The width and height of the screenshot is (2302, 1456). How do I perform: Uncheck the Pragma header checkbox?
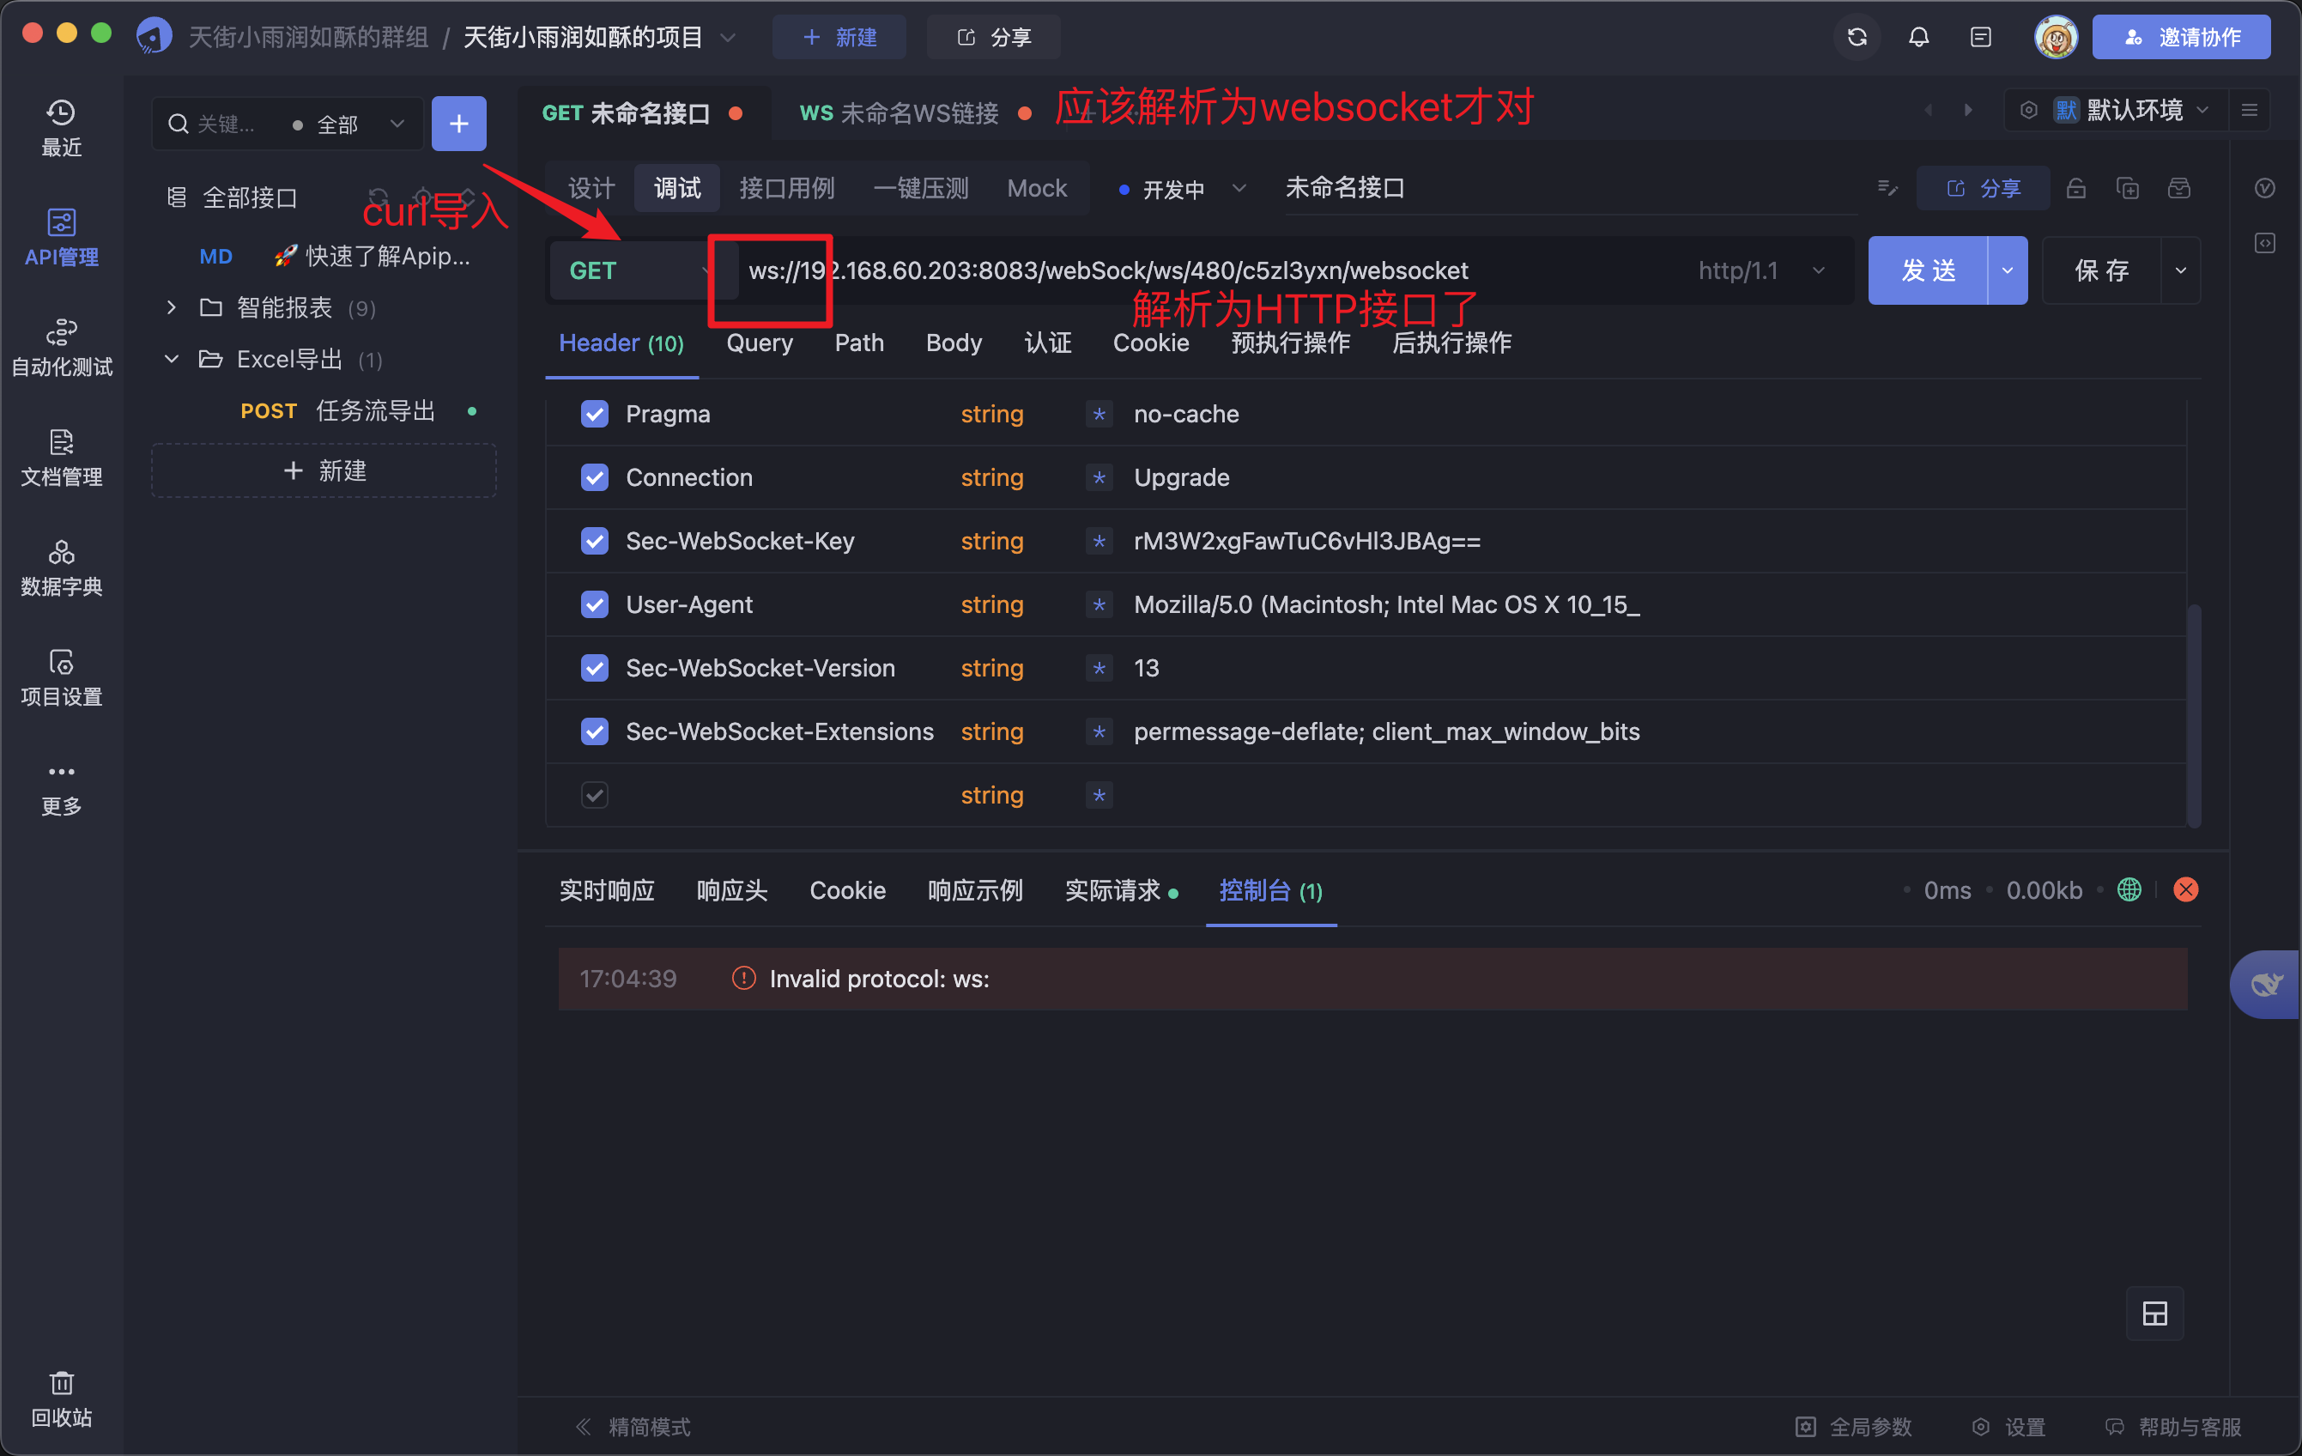tap(595, 414)
